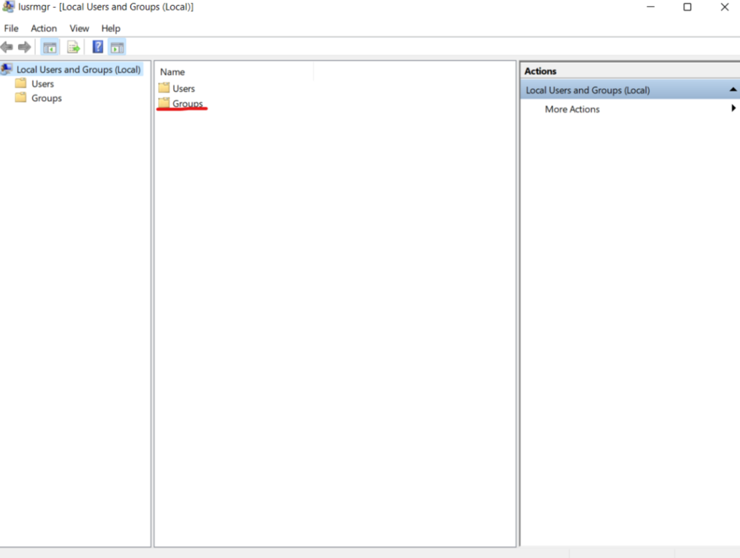The height and width of the screenshot is (558, 740).
Task: Click More Actions in the Actions pane
Action: pos(571,109)
